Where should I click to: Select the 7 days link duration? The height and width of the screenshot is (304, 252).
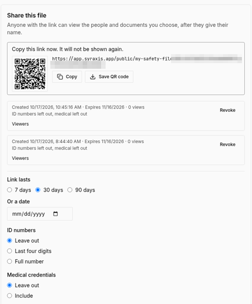pyautogui.click(x=9, y=190)
